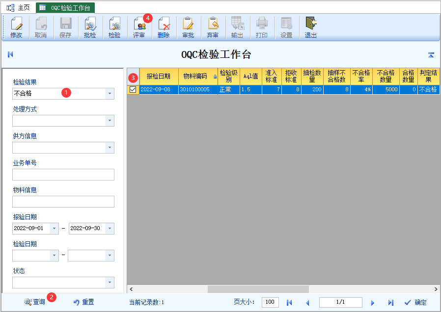Click the 弃审 unapprove toolbar icon

point(213,27)
